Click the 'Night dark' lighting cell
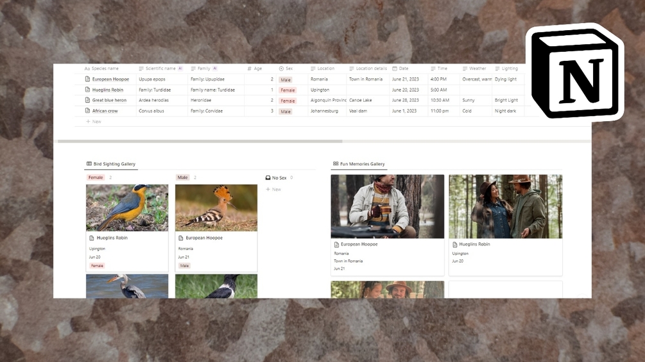The image size is (645, 362). [x=508, y=111]
